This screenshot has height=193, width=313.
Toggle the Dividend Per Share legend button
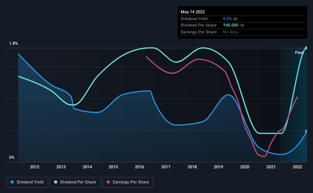[75, 182]
